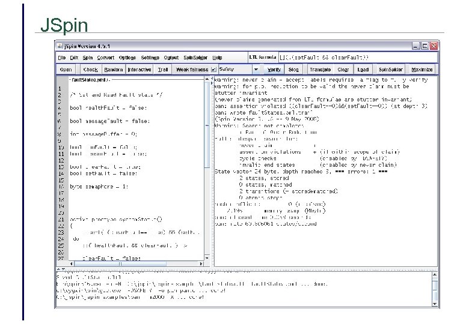The height and width of the screenshot is (324, 469).
Task: Click the 'pan: assertion violated' output line
Action: coord(321,106)
